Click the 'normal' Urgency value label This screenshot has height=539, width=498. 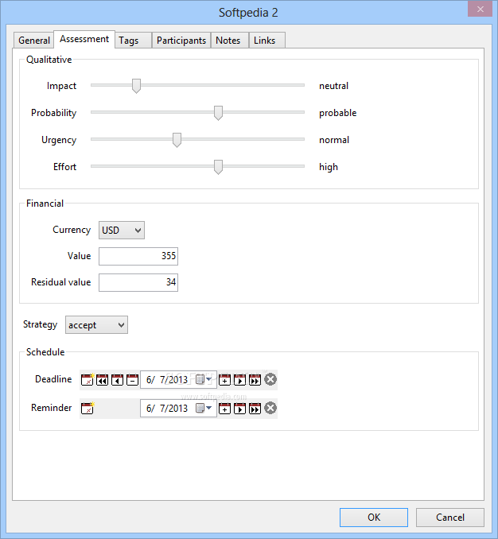(334, 140)
